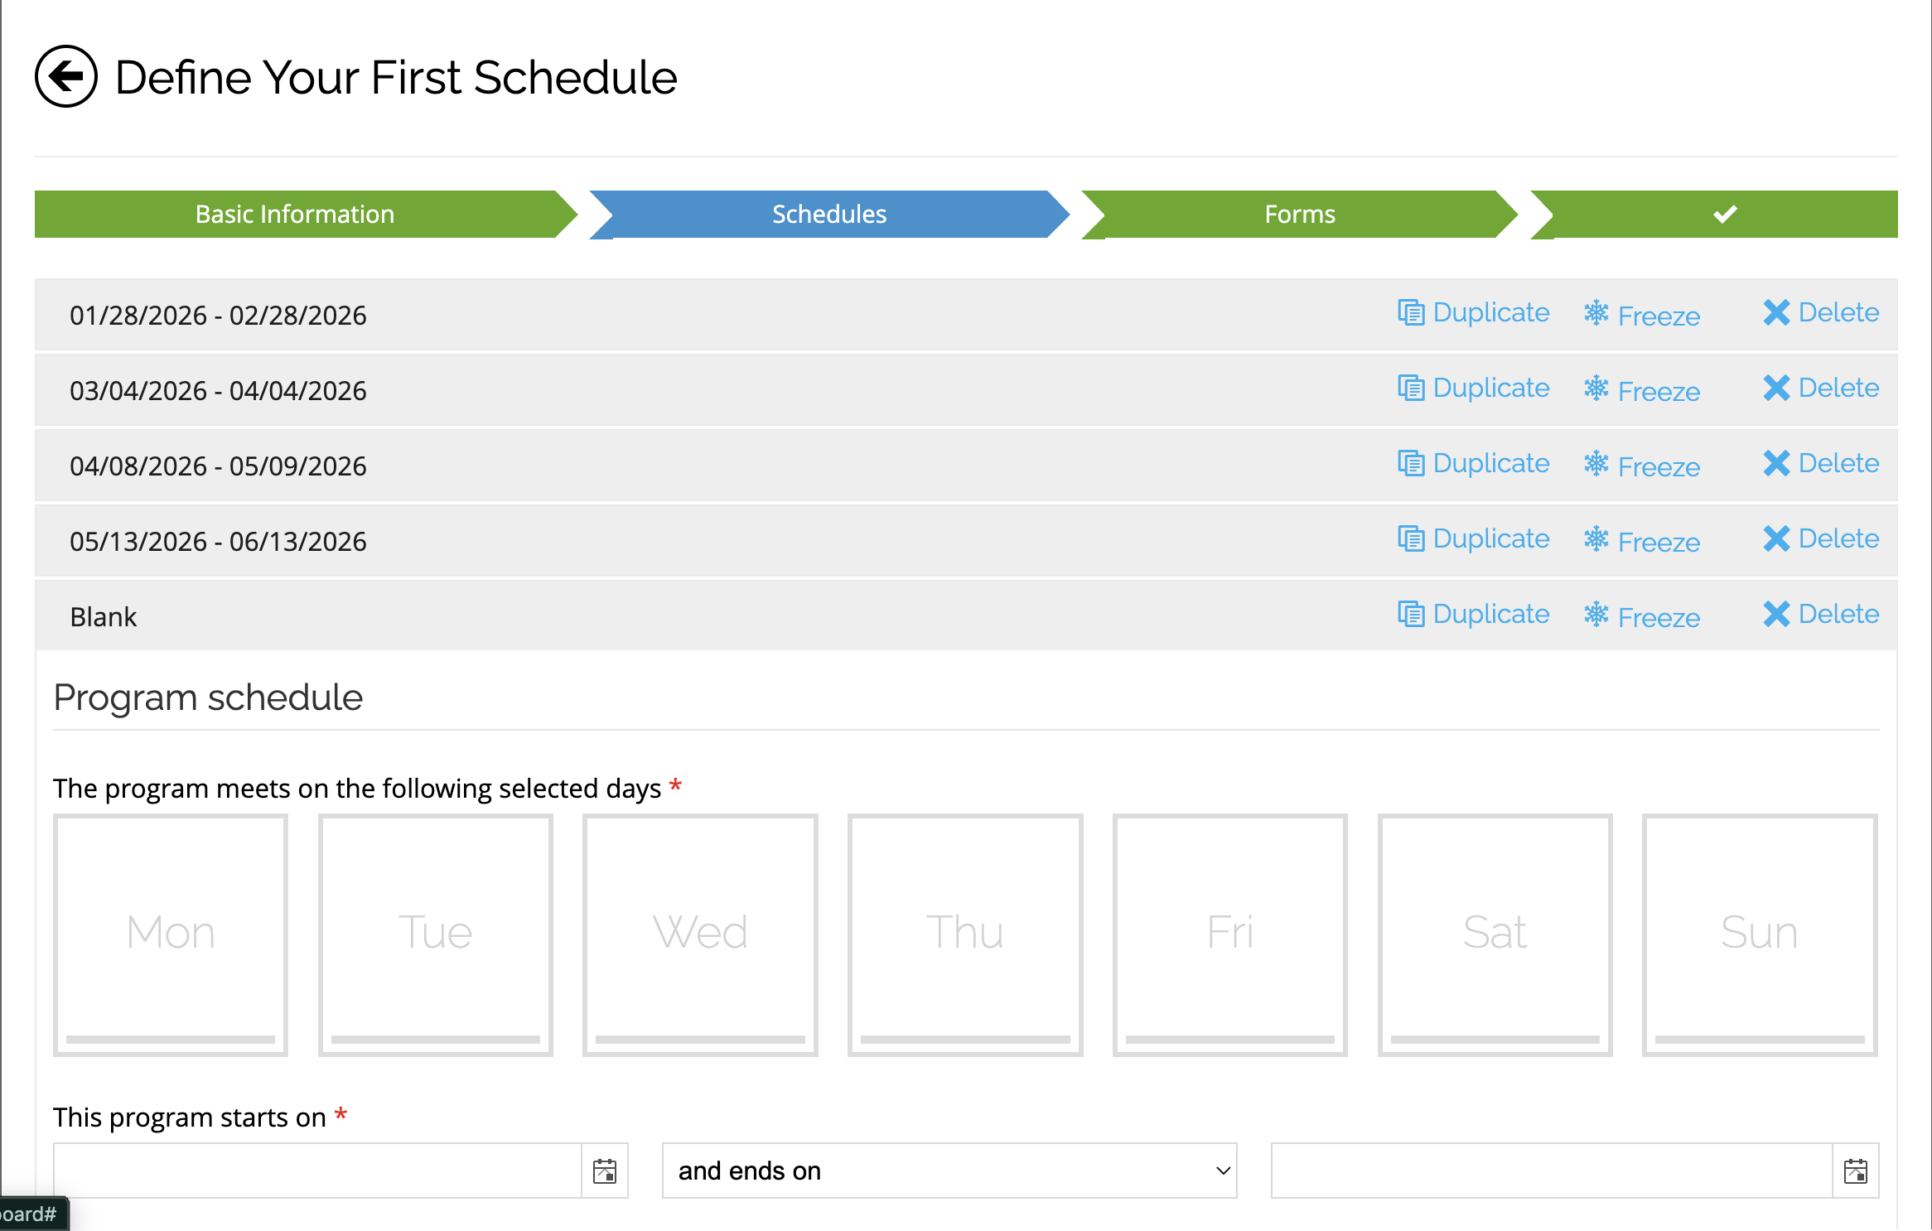1932x1231 pixels.
Task: Click the Freeze link for 04/08/2026 schedule
Action: point(1659,467)
